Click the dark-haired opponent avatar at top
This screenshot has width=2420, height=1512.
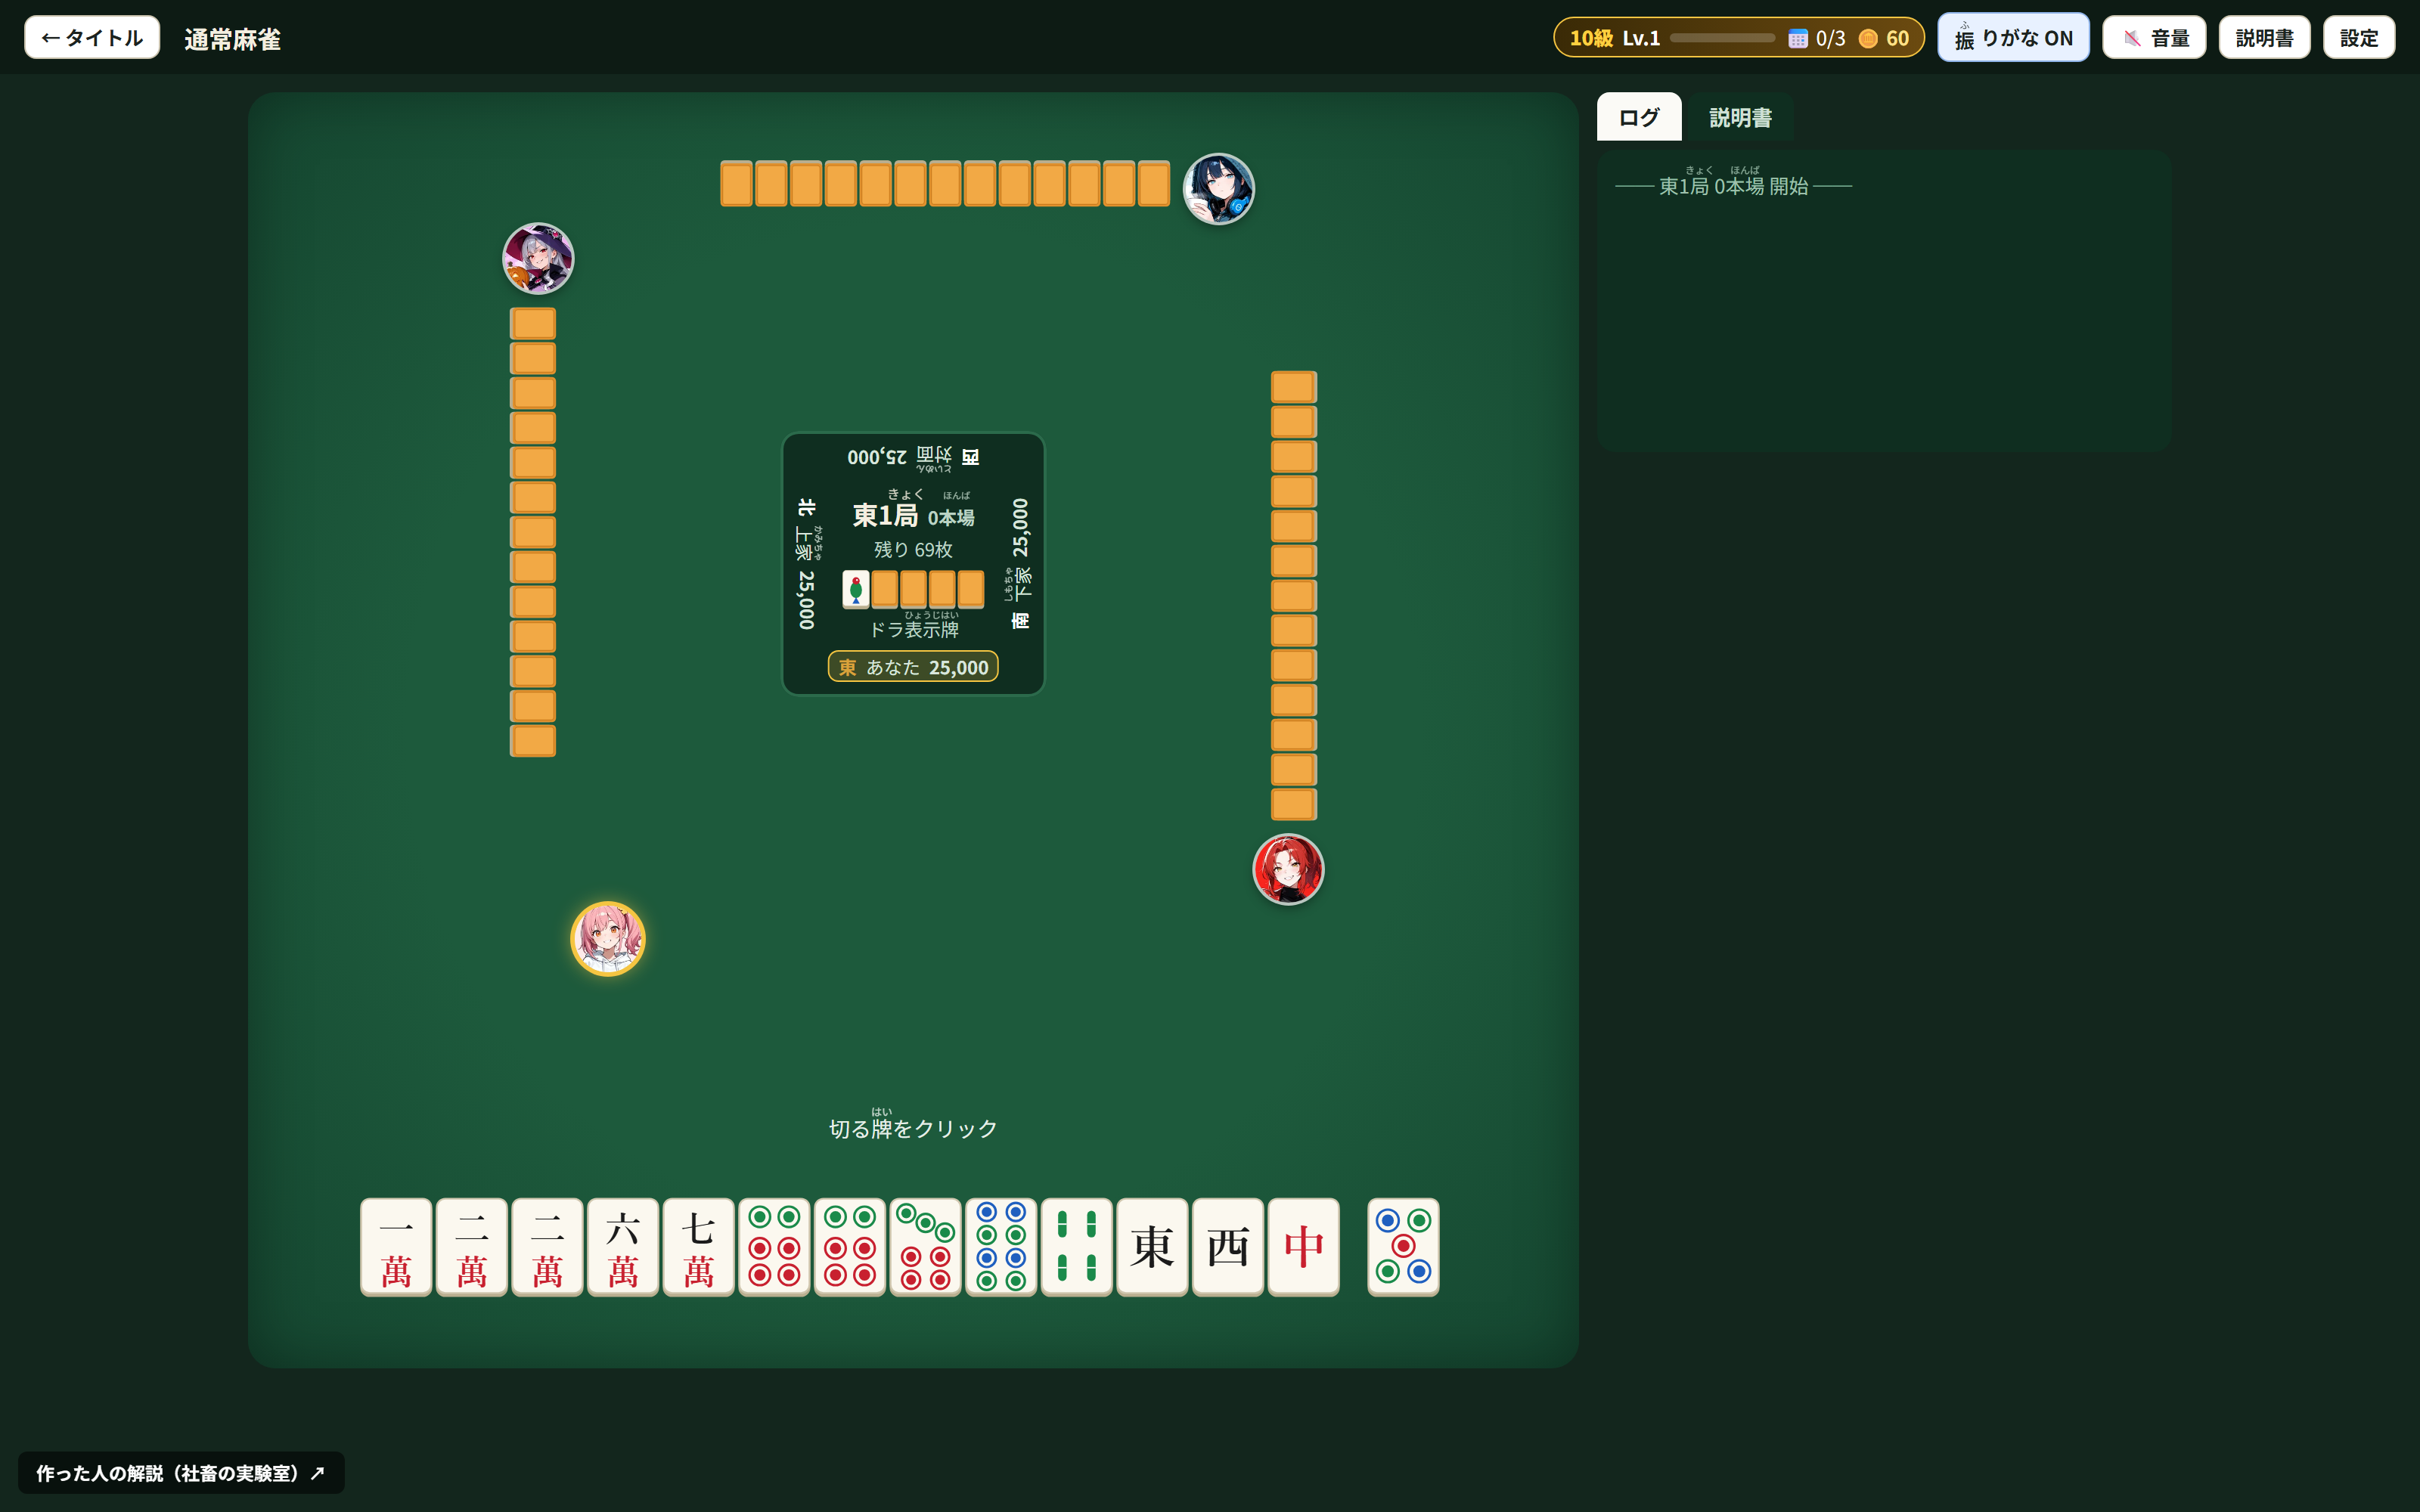click(1218, 188)
